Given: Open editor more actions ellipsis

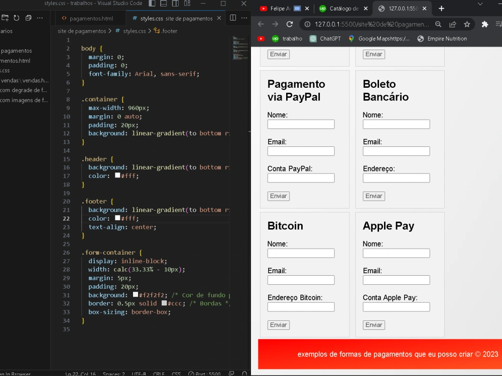Looking at the screenshot, I should 244,18.
